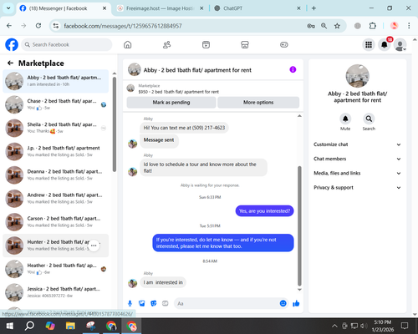The height and width of the screenshot is (334, 418).
Task: Click the address bar URL
Action: pyautogui.click(x=123, y=26)
